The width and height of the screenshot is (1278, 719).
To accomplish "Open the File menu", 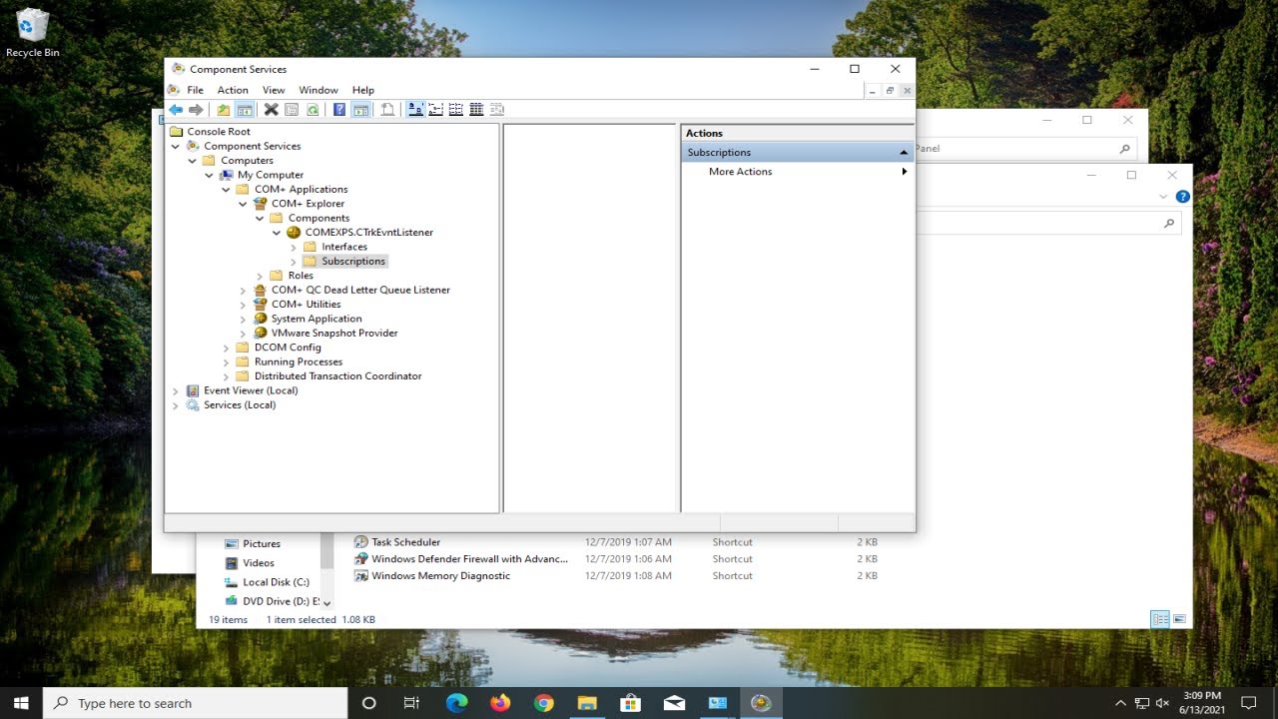I will coord(195,90).
